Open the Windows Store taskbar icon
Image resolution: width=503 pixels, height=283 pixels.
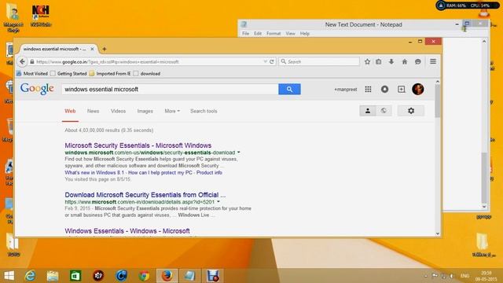pos(75,276)
